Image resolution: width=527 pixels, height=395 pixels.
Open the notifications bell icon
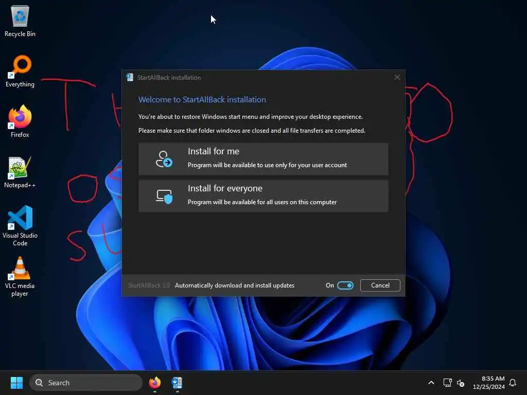[513, 383]
